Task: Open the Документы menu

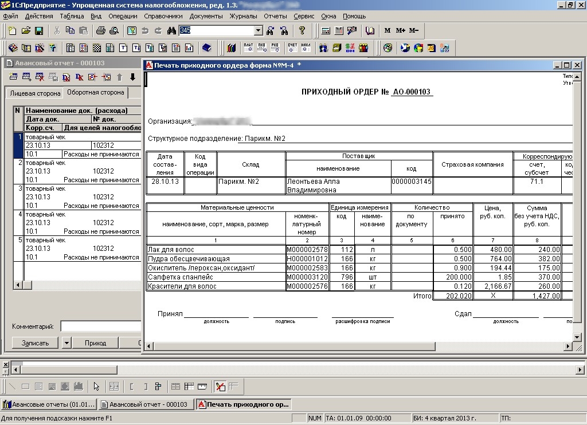Action: coord(206,16)
